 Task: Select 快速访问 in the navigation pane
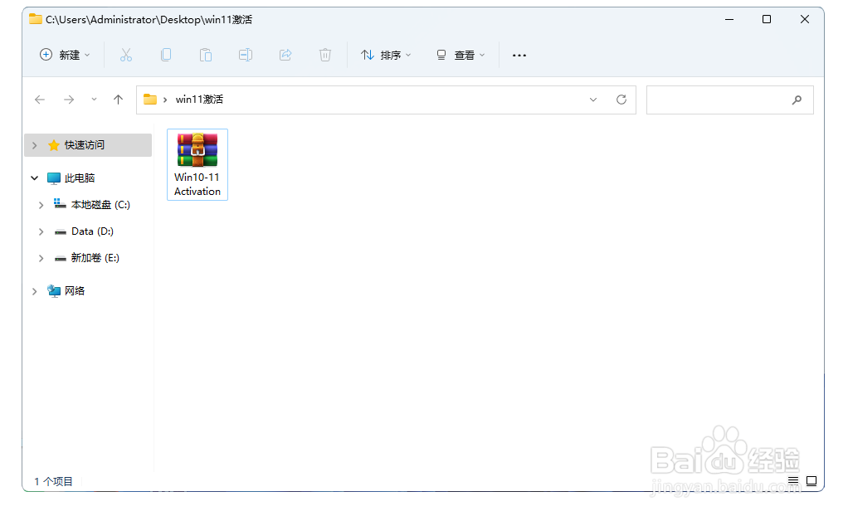click(88, 145)
